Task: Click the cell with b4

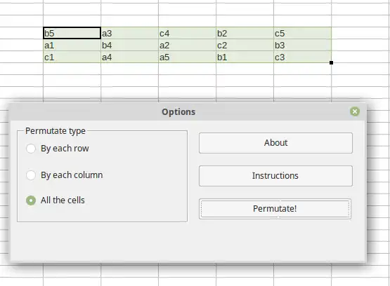Action: coord(129,45)
